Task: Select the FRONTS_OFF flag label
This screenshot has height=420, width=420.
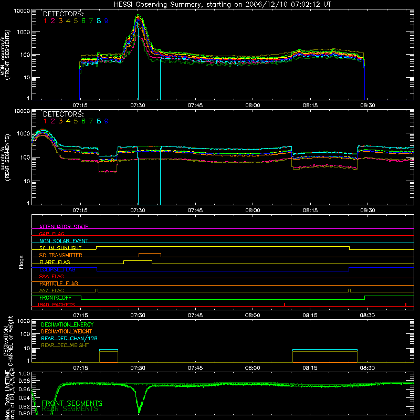Action: tap(55, 298)
